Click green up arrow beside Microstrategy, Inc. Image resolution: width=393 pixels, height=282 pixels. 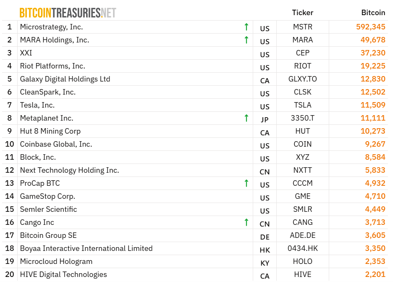(x=246, y=27)
